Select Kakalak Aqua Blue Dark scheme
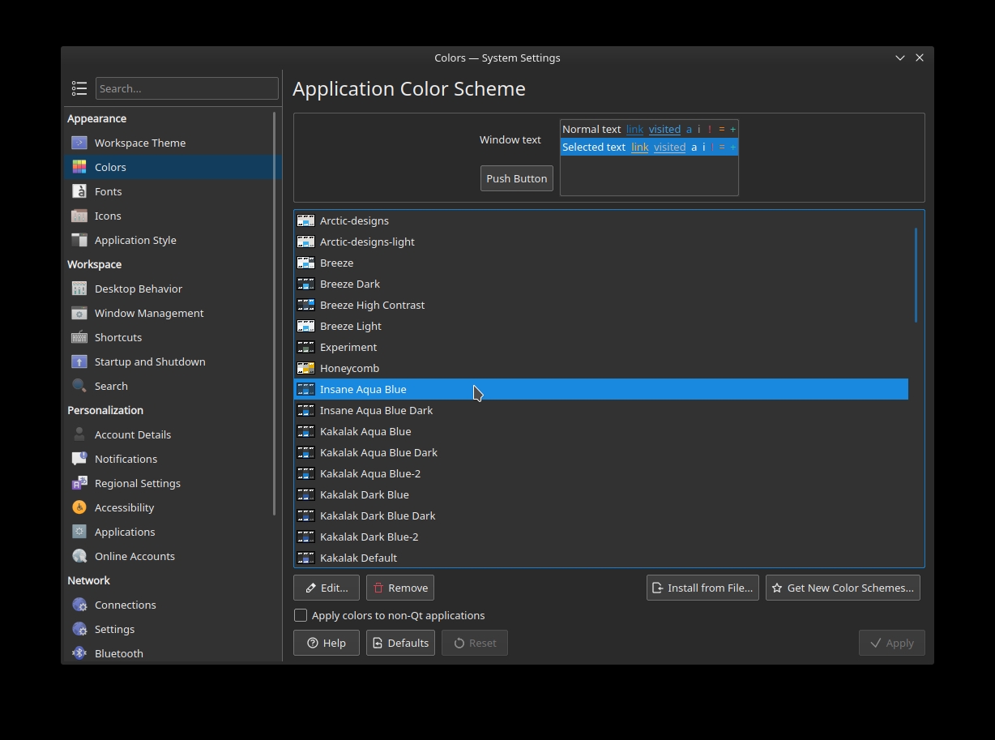The image size is (995, 740). click(600, 452)
